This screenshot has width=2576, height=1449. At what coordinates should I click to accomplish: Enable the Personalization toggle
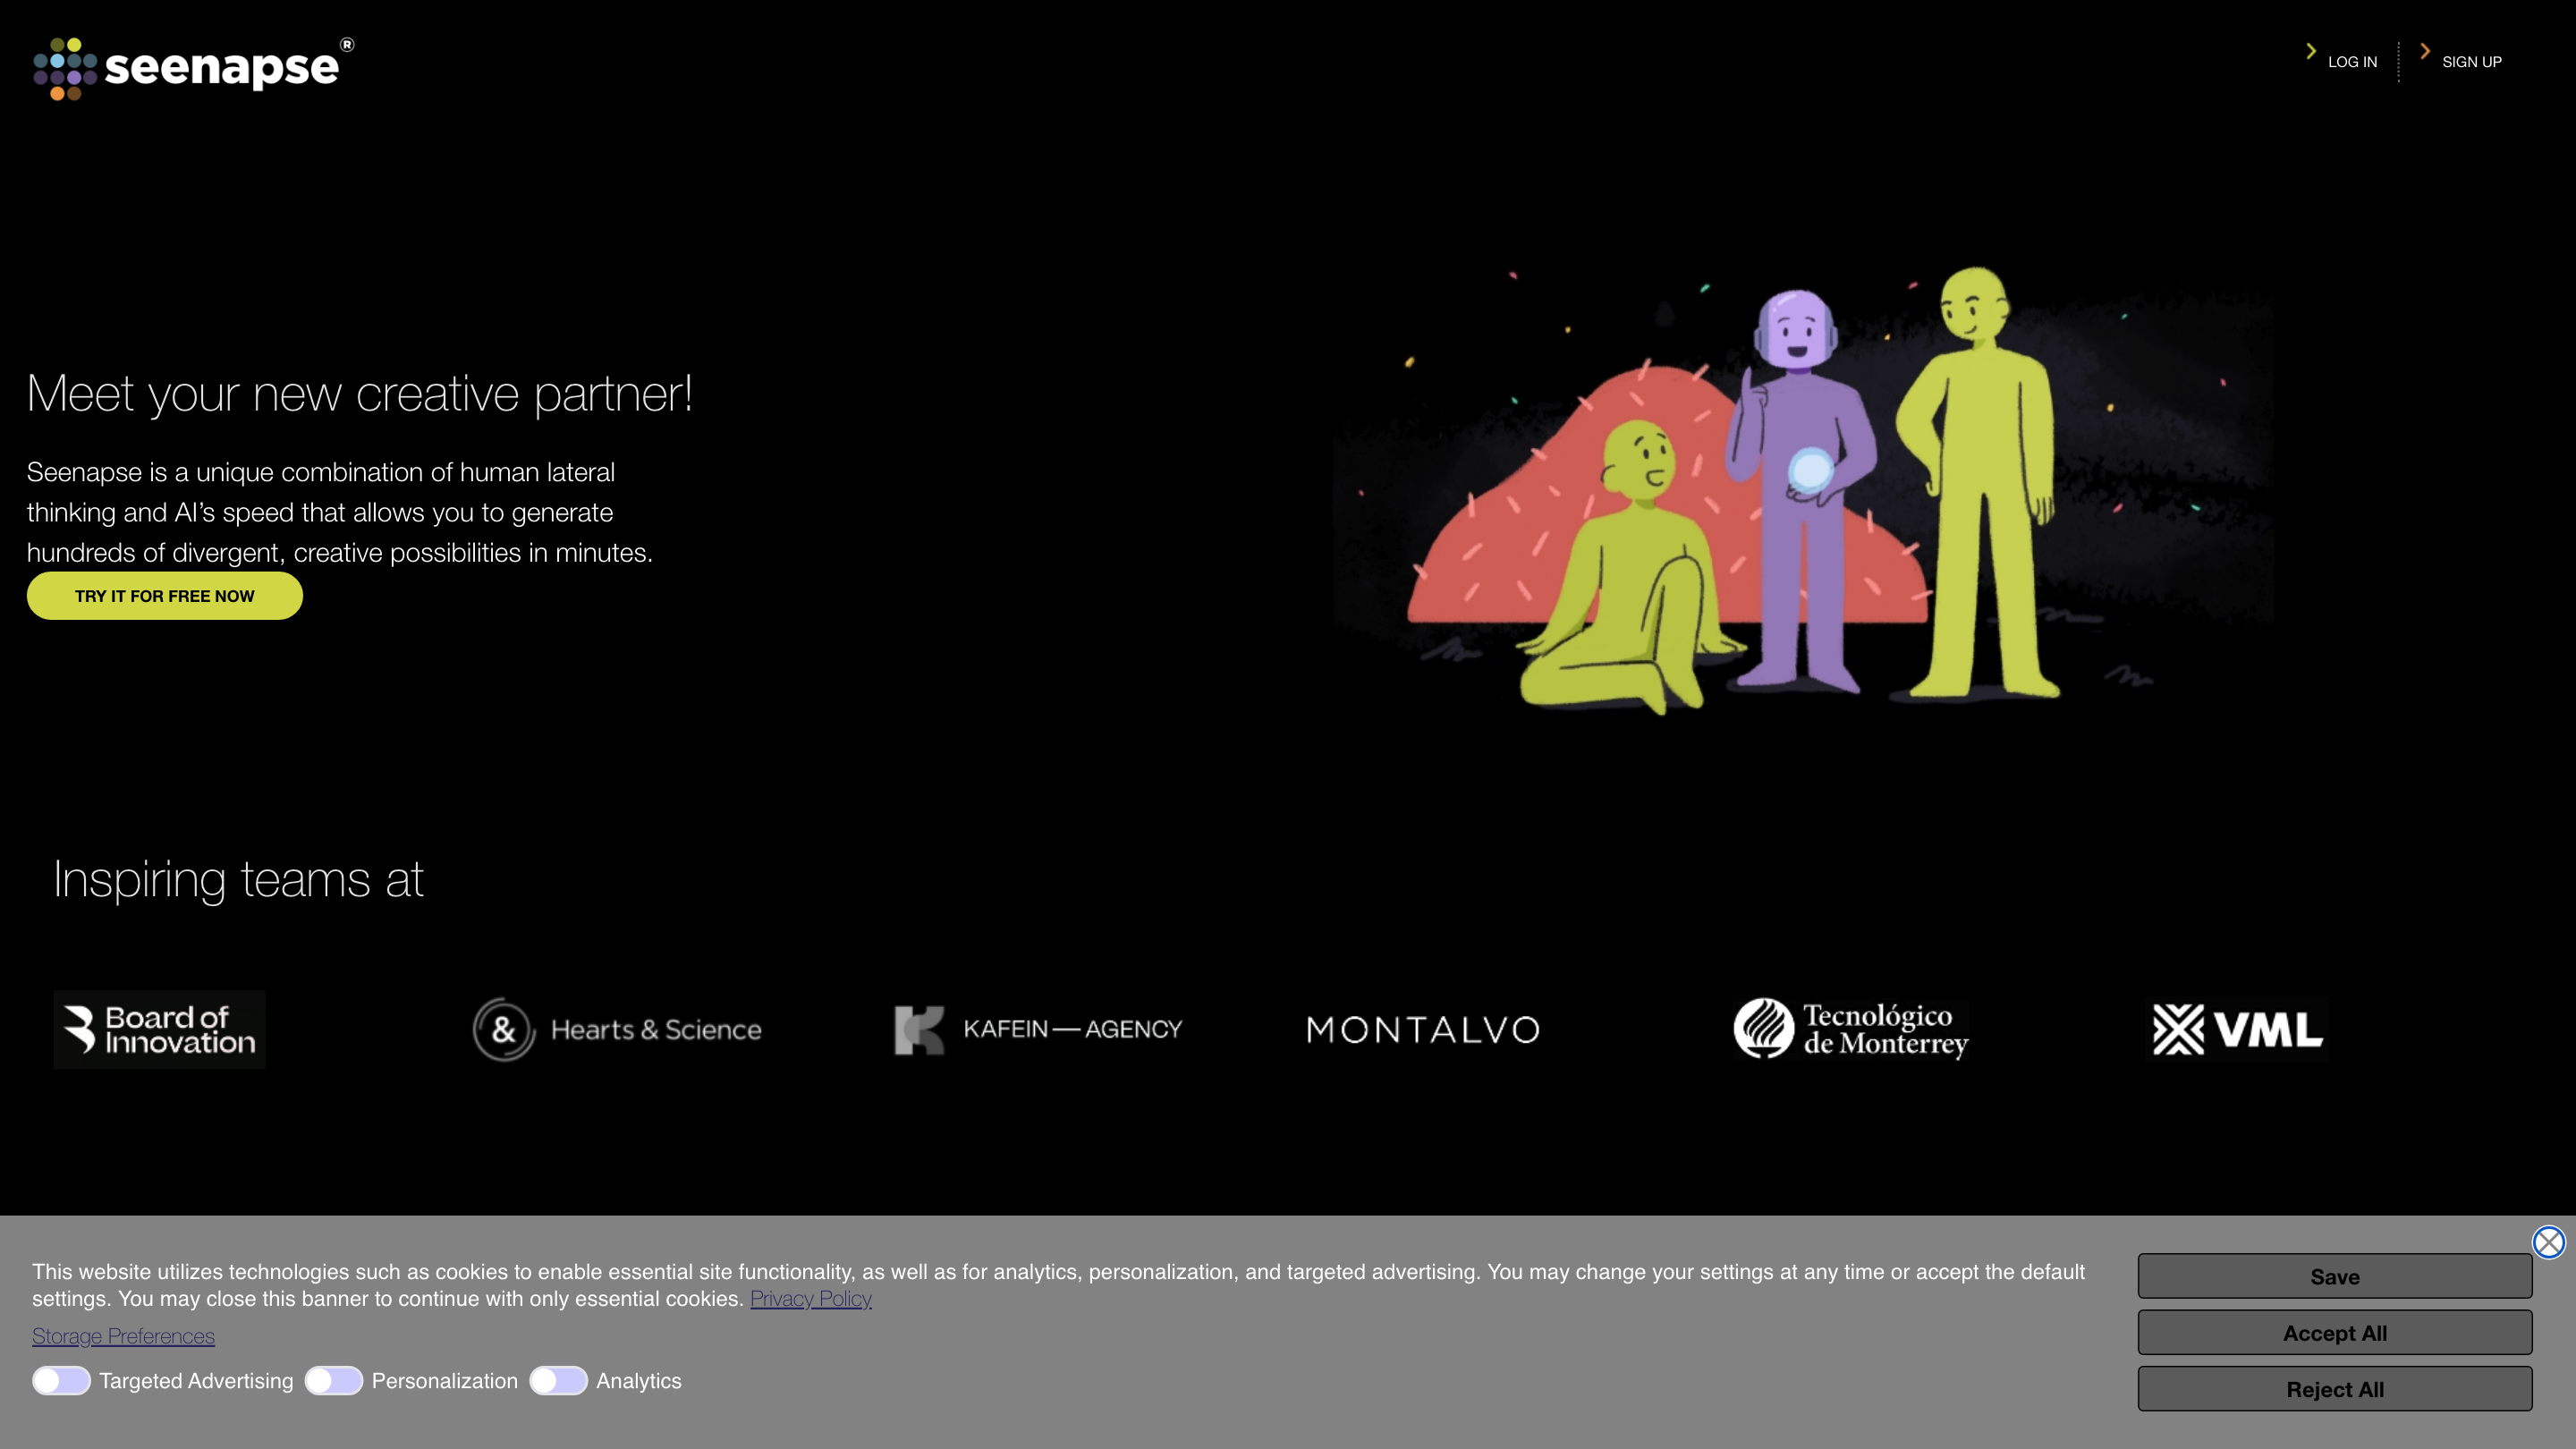[x=334, y=1381]
